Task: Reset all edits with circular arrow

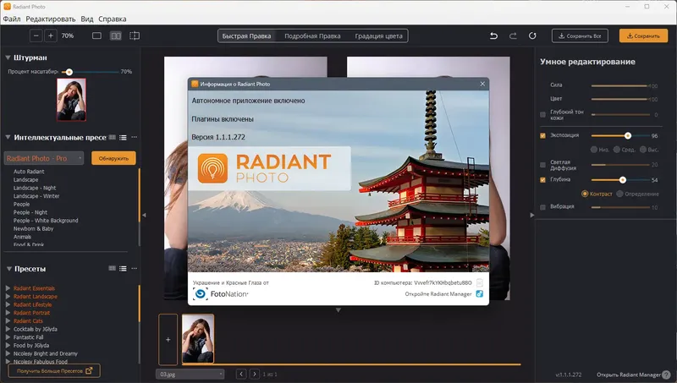Action: tap(532, 36)
